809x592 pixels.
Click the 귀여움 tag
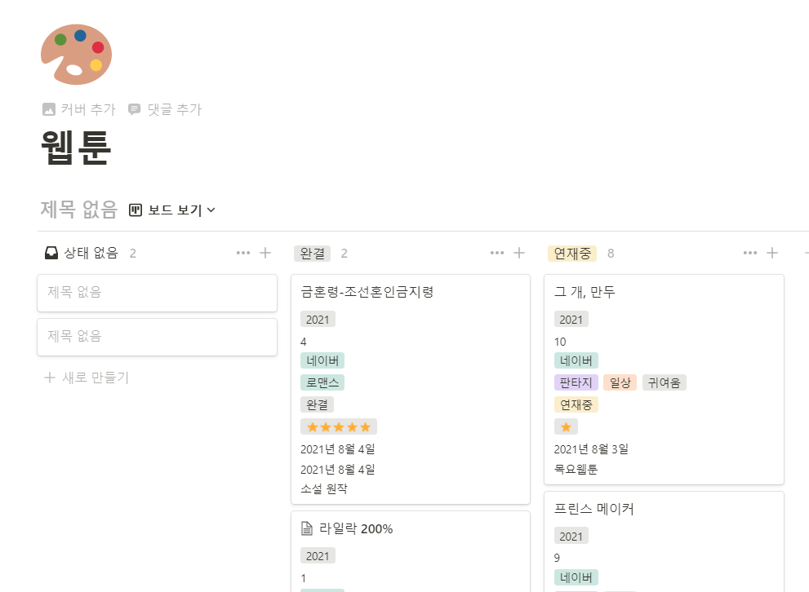[664, 382]
